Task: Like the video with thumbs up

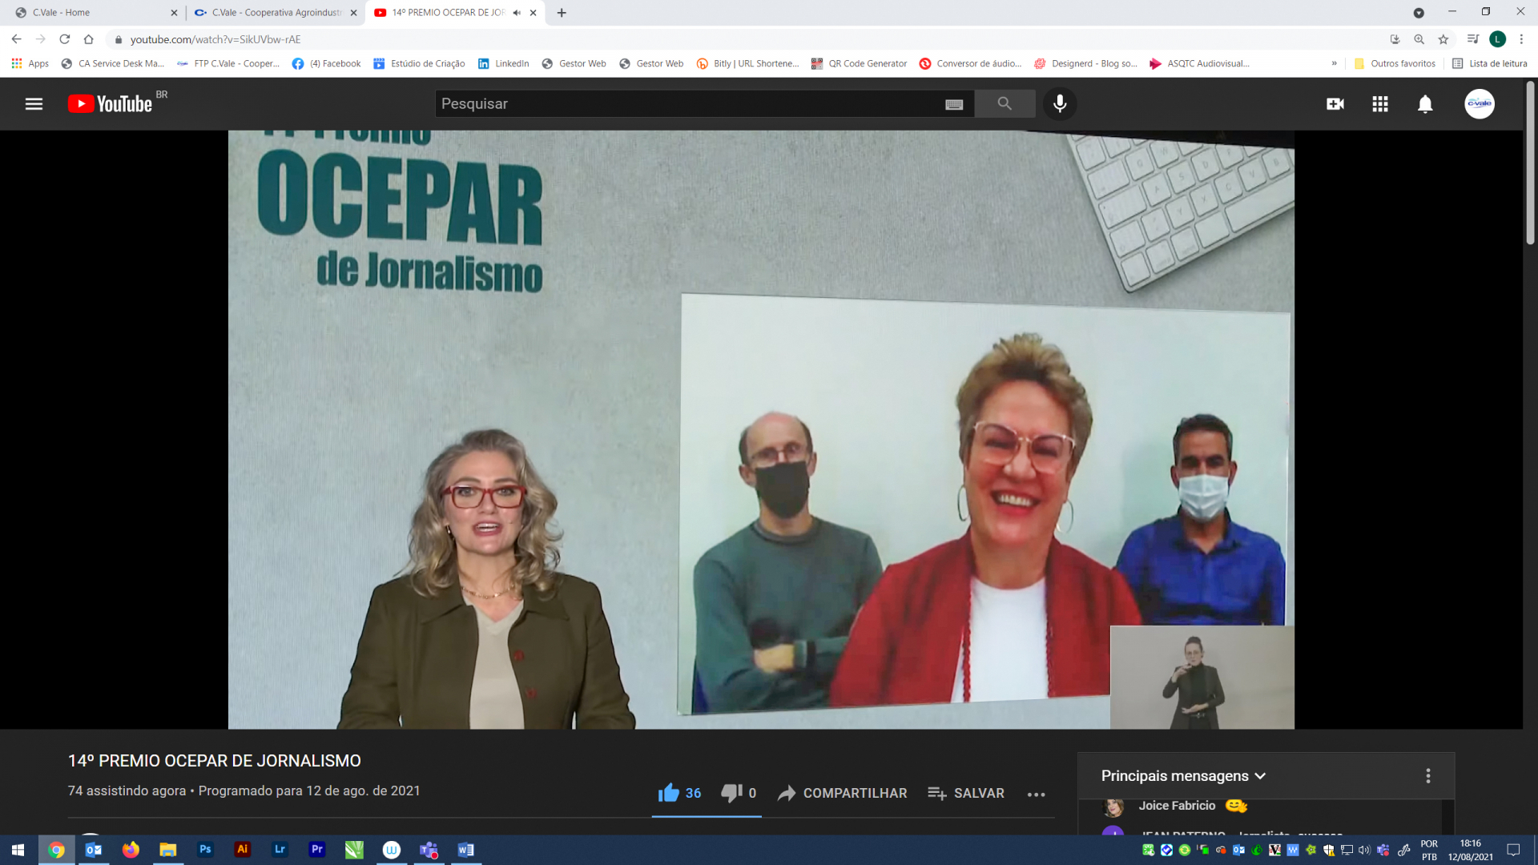Action: pos(679,793)
